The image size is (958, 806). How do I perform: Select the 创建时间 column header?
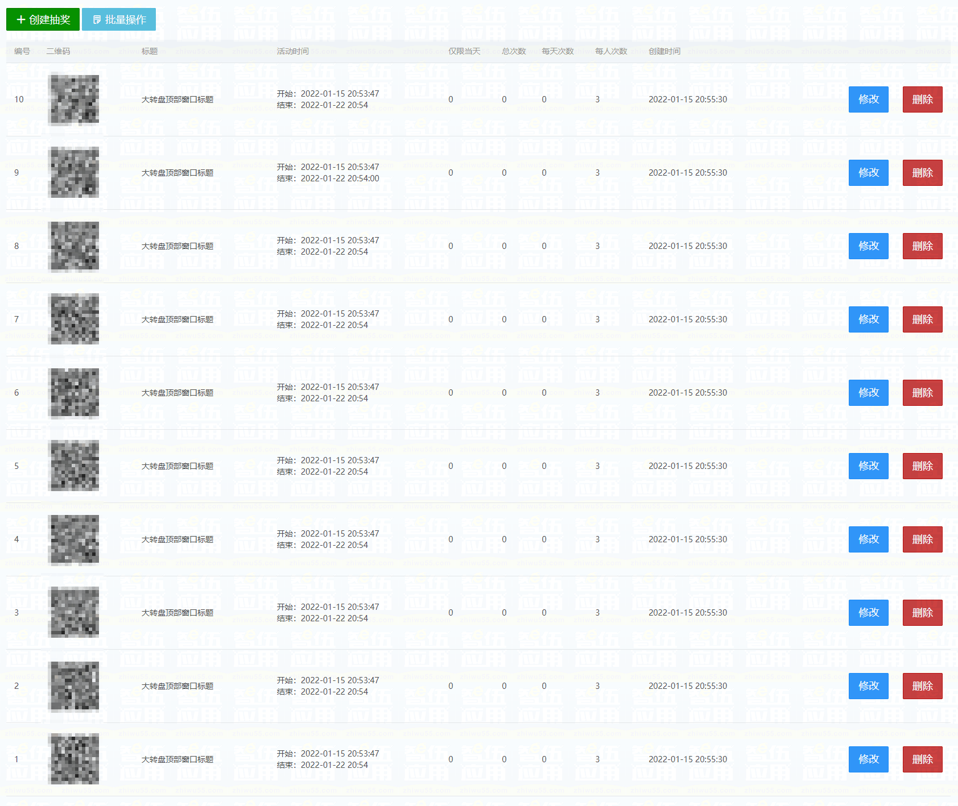point(664,51)
